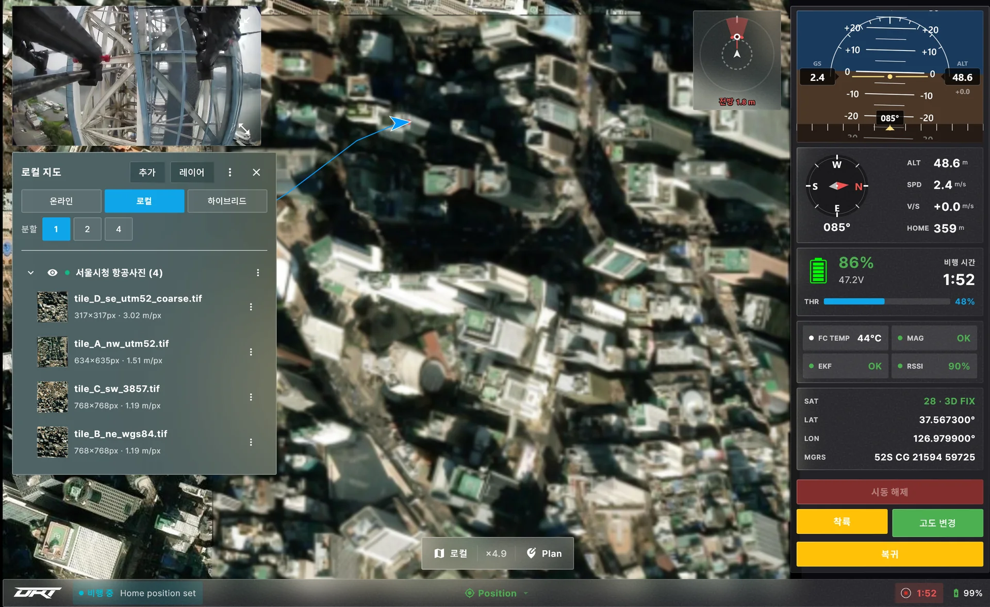
Task: Click the V/S +0.0 m/s value
Action: [x=953, y=207]
